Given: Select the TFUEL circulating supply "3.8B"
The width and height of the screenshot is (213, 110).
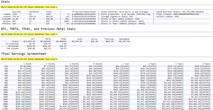Looking at the screenshot, I should click(x=64, y=44).
